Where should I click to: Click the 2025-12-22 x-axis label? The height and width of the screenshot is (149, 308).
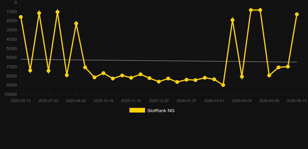(159, 101)
